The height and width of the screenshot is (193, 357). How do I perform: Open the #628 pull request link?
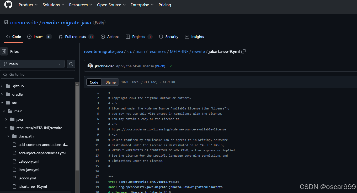[160, 66]
